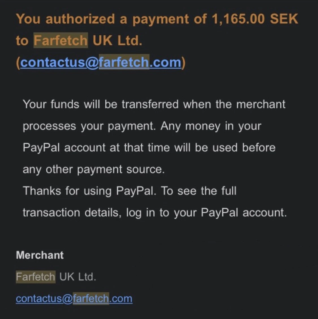318x319 pixels.
Task: Click the 'processes your payment' line
Action: pyautogui.click(x=142, y=126)
